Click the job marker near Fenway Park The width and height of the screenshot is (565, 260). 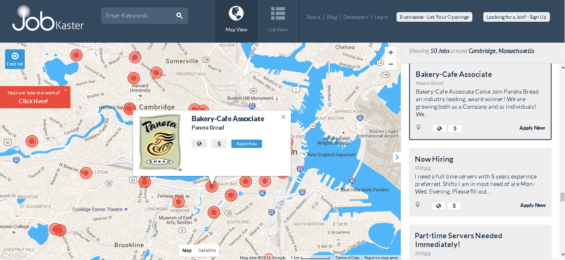pyautogui.click(x=179, y=202)
